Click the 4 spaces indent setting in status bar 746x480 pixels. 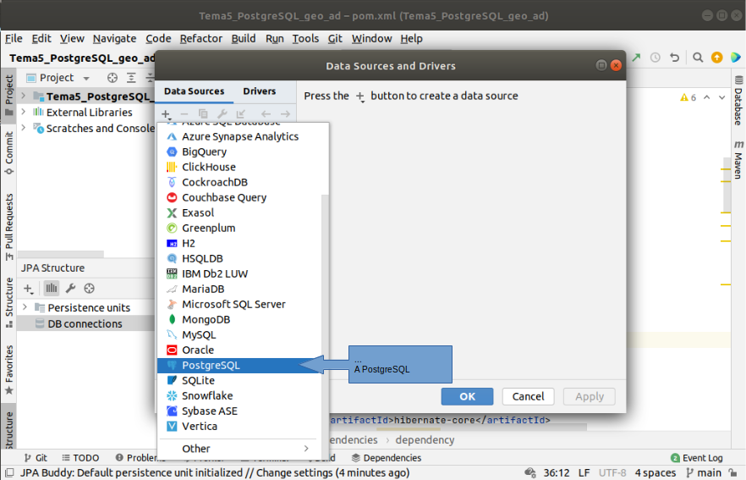655,473
